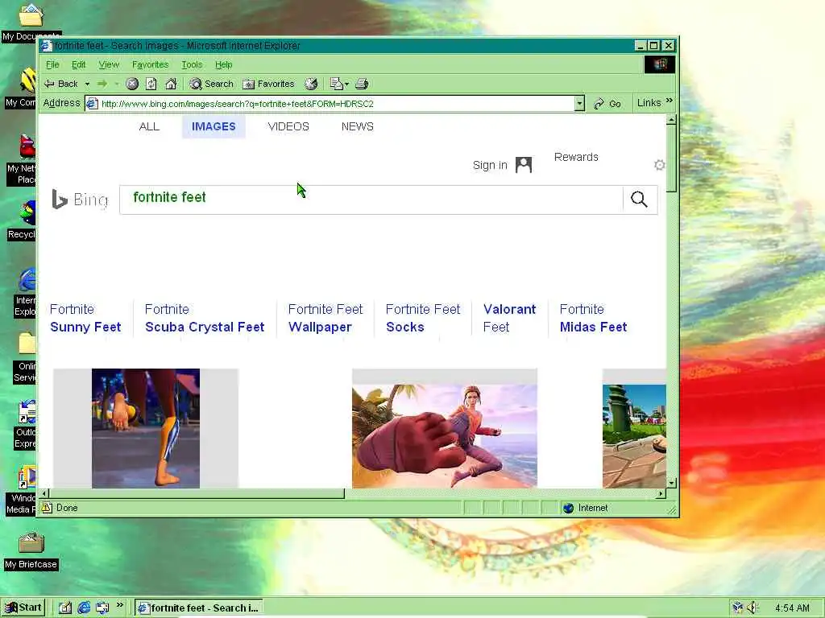Image resolution: width=825 pixels, height=618 pixels.
Task: Click the green Forward arrow icon
Action: [x=102, y=84]
